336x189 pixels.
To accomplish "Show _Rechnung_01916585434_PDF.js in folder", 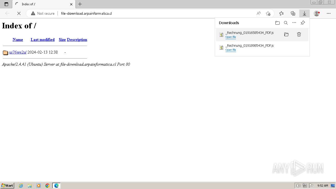I will coord(286,34).
